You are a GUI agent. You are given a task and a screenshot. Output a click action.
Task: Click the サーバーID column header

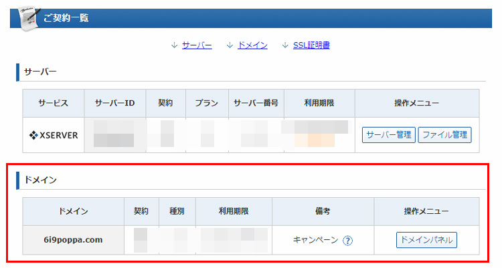(x=114, y=103)
